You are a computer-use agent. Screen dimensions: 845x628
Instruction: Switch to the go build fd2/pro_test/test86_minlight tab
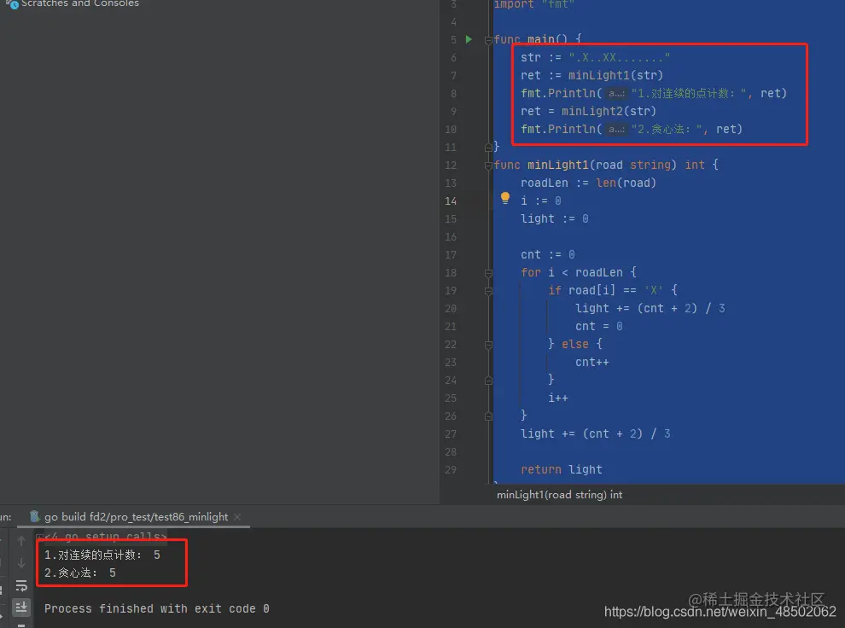136,516
